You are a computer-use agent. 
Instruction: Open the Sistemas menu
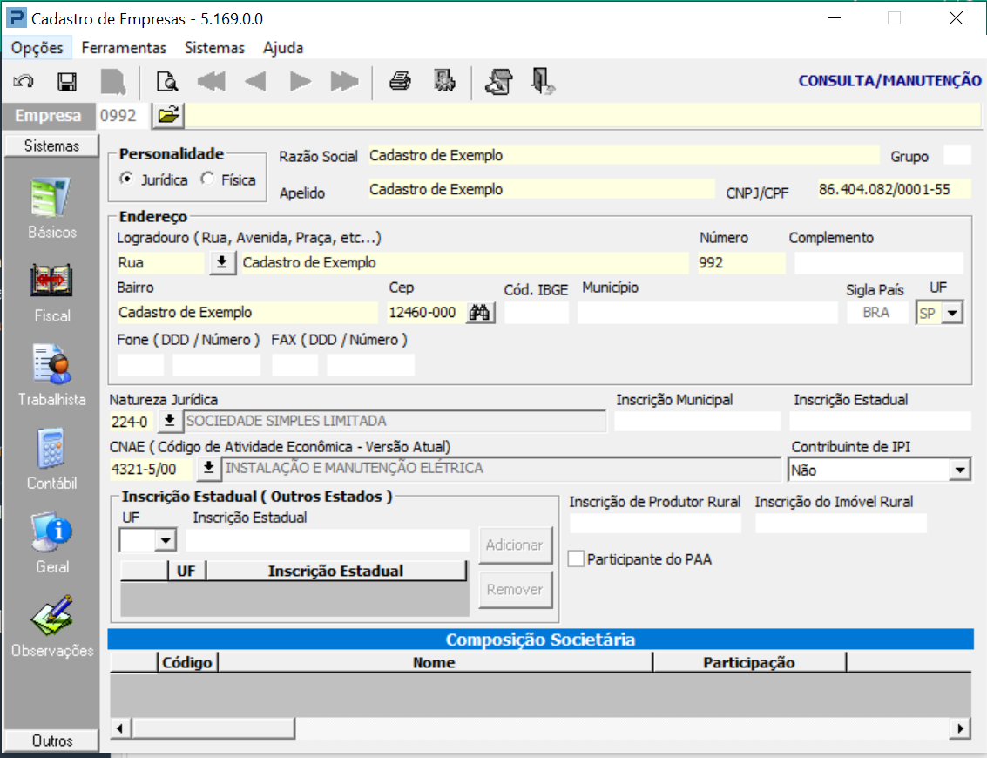214,48
